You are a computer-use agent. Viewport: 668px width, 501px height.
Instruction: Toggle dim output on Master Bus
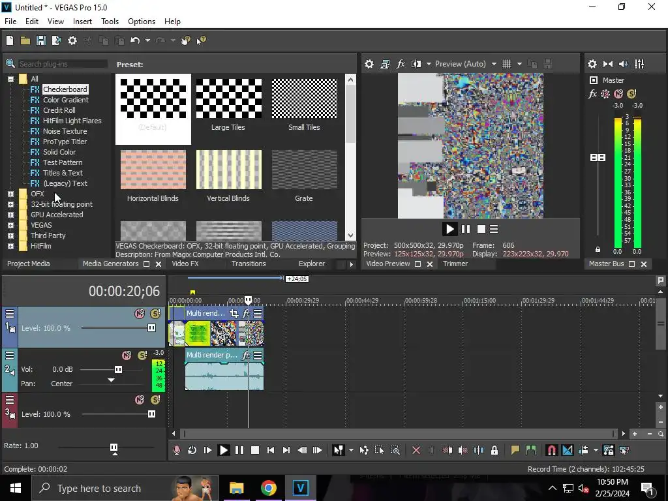624,64
